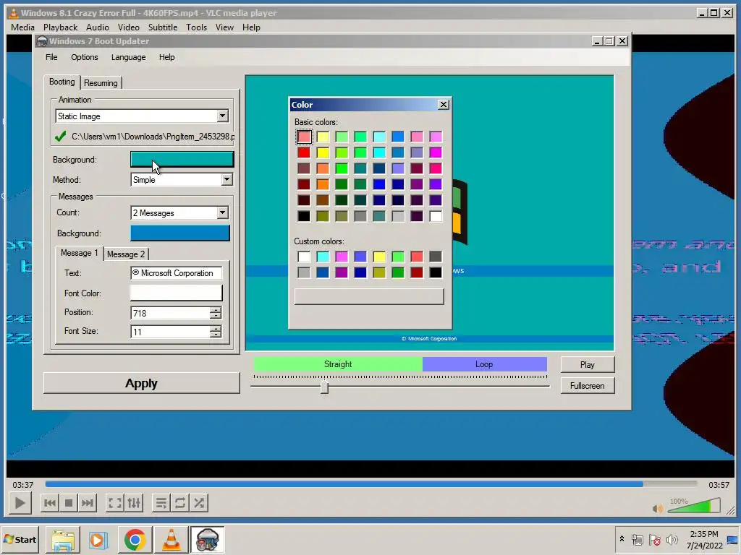This screenshot has width=741, height=555.
Task: Click the Action Center flag tray icon
Action: pos(654,539)
